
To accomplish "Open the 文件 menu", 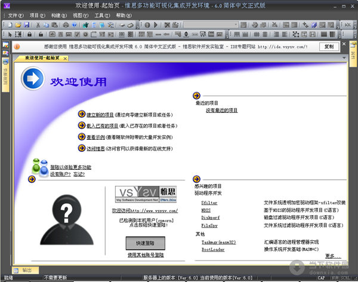I will pos(16,16).
